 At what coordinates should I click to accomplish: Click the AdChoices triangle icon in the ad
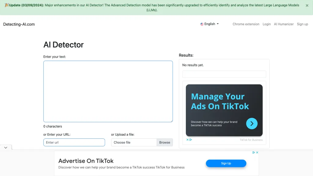pos(191,140)
